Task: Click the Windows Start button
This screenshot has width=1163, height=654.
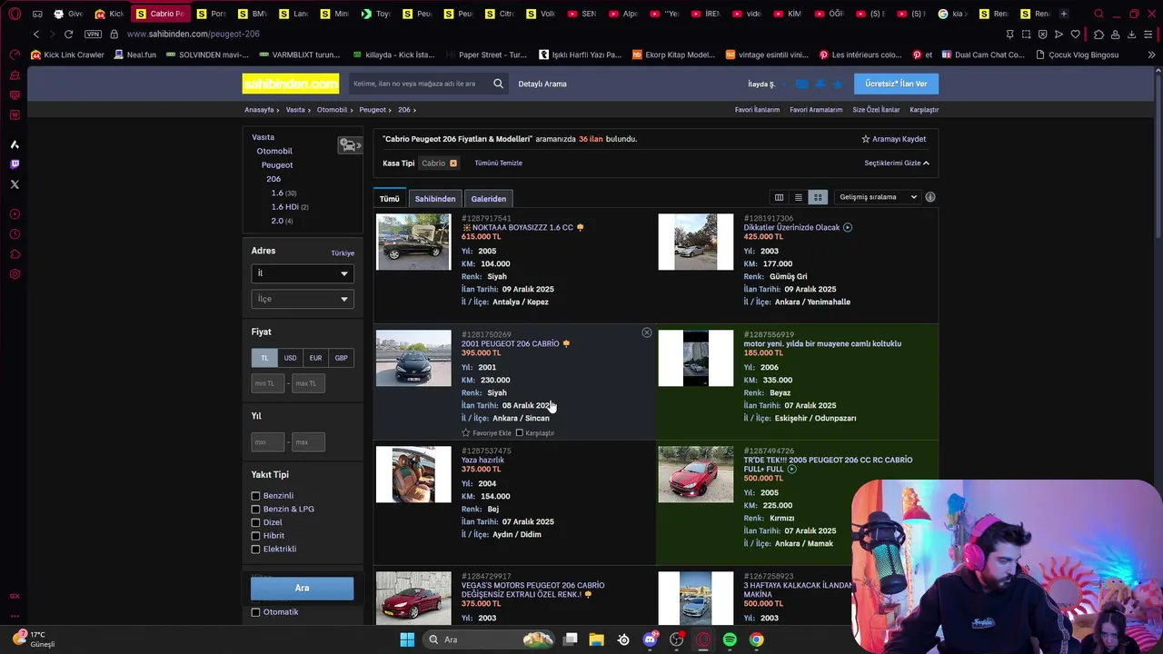Action: [x=406, y=639]
